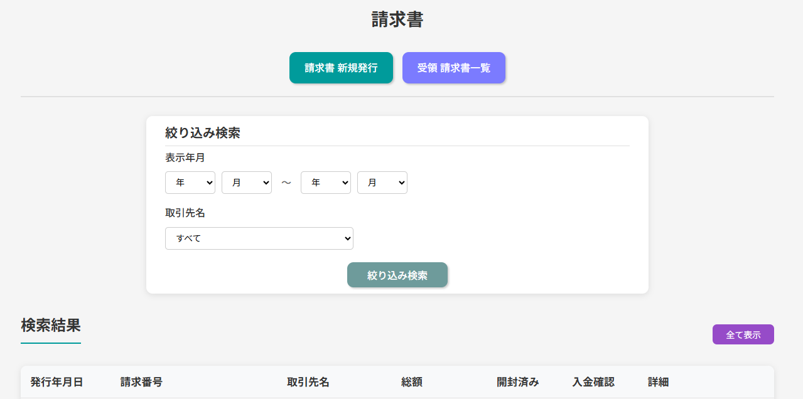
Task: Expand the 取引先名 dropdown showing すべて
Action: tap(259, 238)
